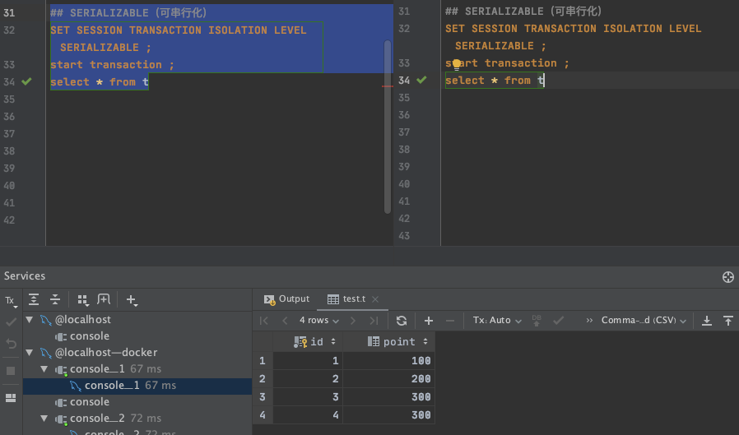The image size is (739, 435).
Task: Close the test.t tab
Action: [x=375, y=299]
